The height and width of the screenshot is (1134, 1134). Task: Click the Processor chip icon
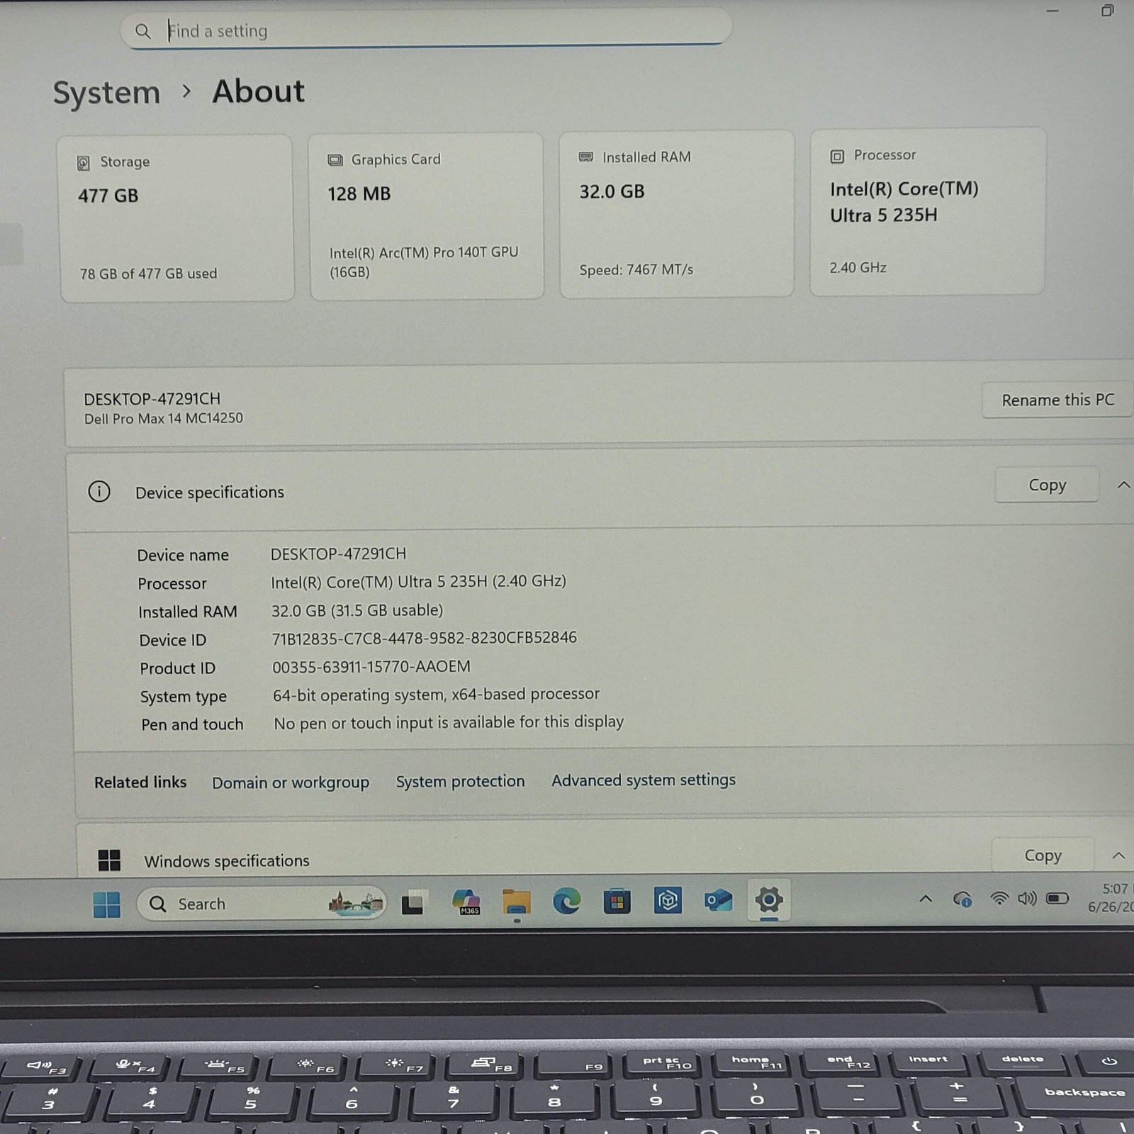[x=837, y=156]
